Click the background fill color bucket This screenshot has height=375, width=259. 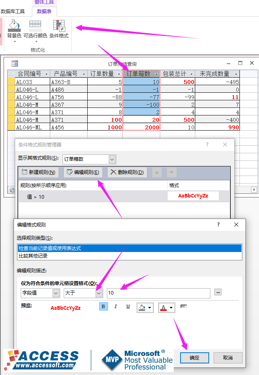point(142,308)
